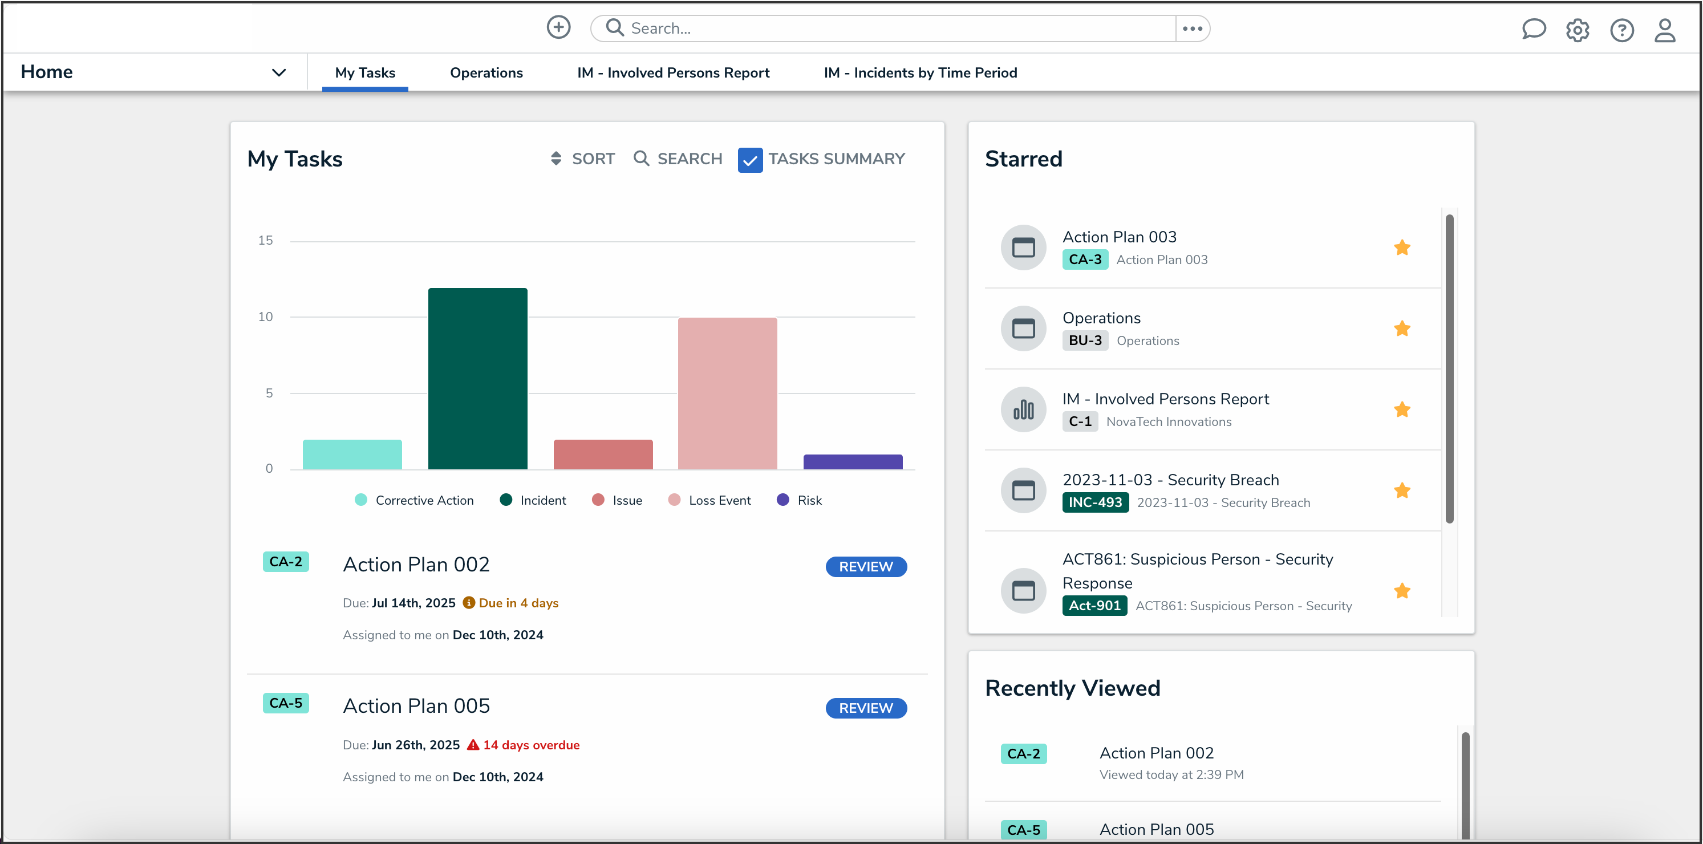Toggle the Incident legend color dot
The image size is (1703, 844).
point(506,500)
